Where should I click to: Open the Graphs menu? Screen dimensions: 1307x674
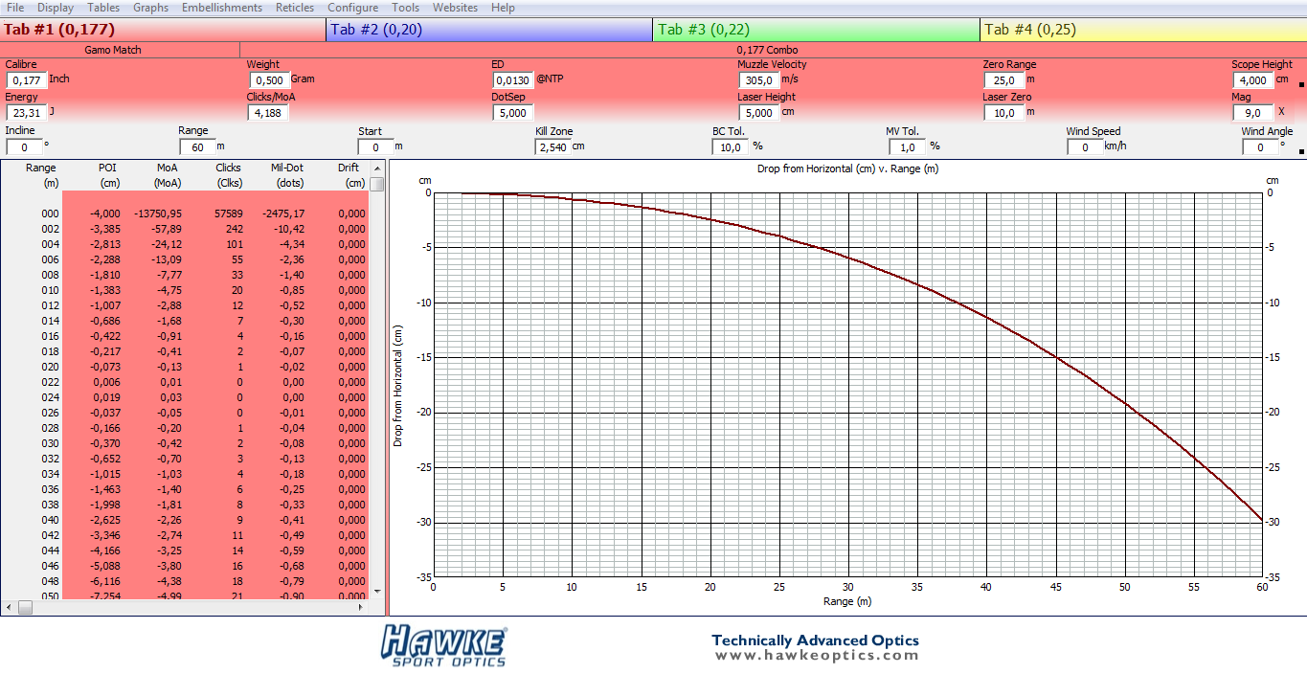click(150, 8)
